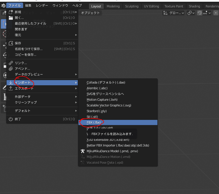Click the chain link icon beside リンク
This screenshot has height=194, width=219.
click(11, 63)
